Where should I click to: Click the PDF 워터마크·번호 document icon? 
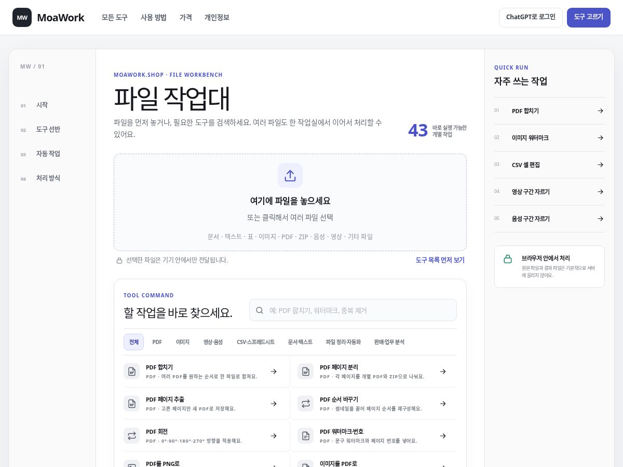coord(305,436)
